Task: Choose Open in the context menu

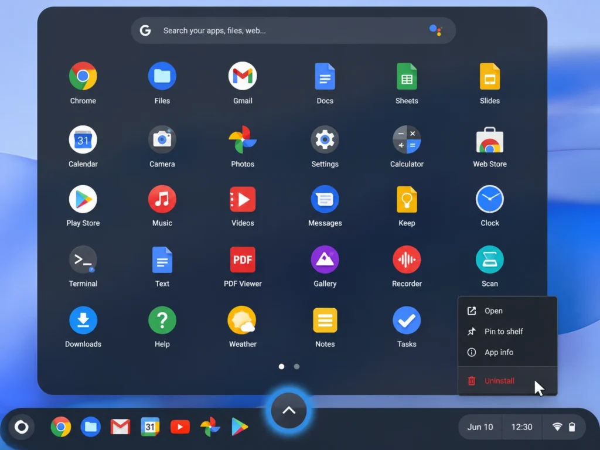Action: tap(507, 311)
